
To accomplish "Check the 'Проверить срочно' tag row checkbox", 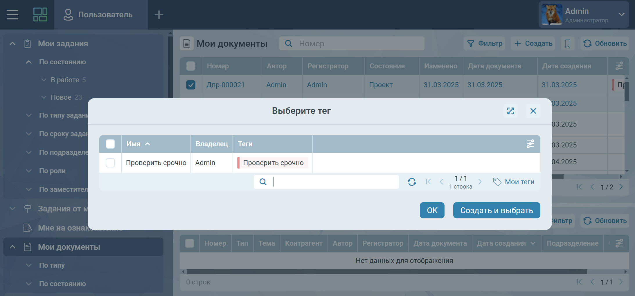I will (x=110, y=163).
